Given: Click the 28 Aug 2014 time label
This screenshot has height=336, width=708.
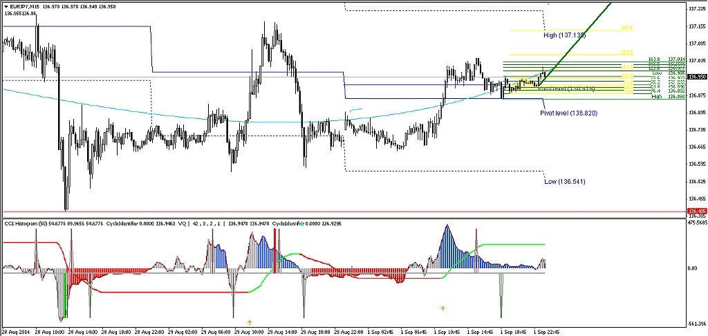Looking at the screenshot, I should [17, 332].
